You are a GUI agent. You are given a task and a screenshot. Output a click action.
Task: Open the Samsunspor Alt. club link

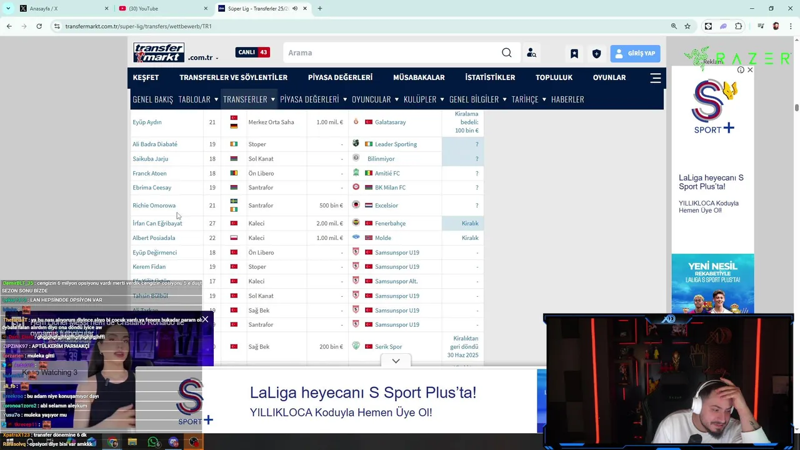[x=396, y=281]
